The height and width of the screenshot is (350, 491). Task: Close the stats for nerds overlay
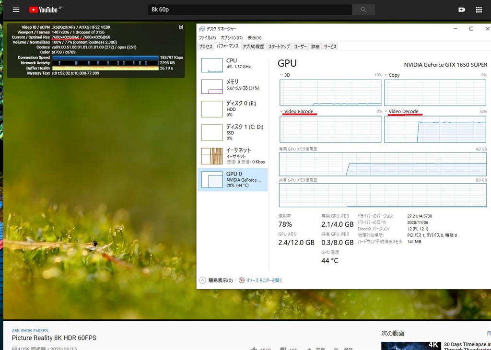tap(181, 27)
